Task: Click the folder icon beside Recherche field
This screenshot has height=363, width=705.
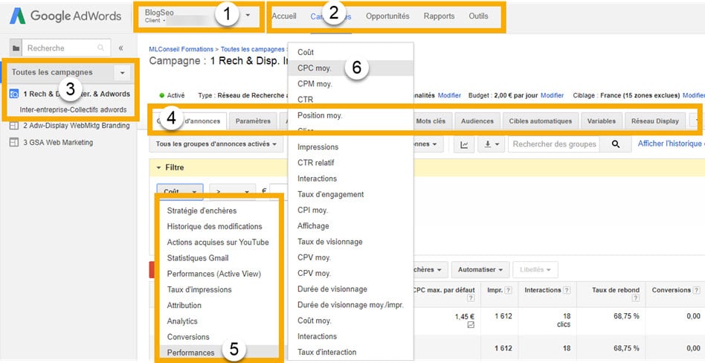Action: (16, 48)
